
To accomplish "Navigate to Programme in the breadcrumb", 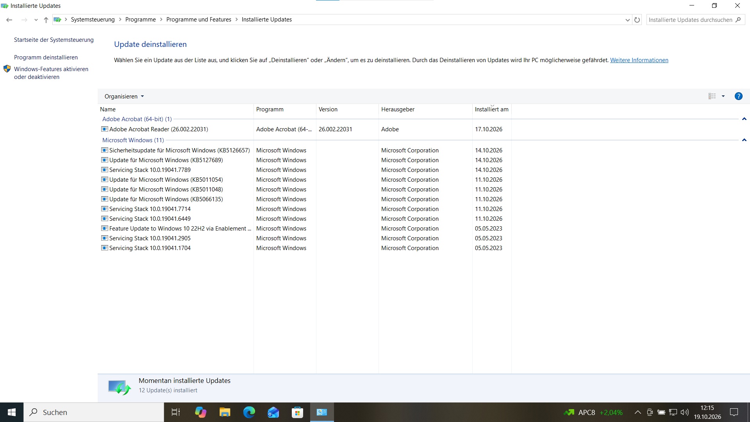I will pyautogui.click(x=140, y=20).
